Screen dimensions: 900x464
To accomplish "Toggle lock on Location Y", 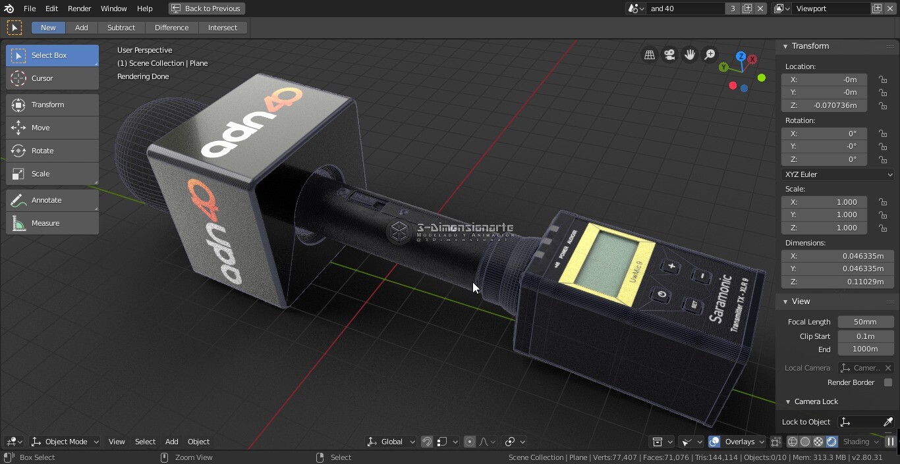I will 883,92.
